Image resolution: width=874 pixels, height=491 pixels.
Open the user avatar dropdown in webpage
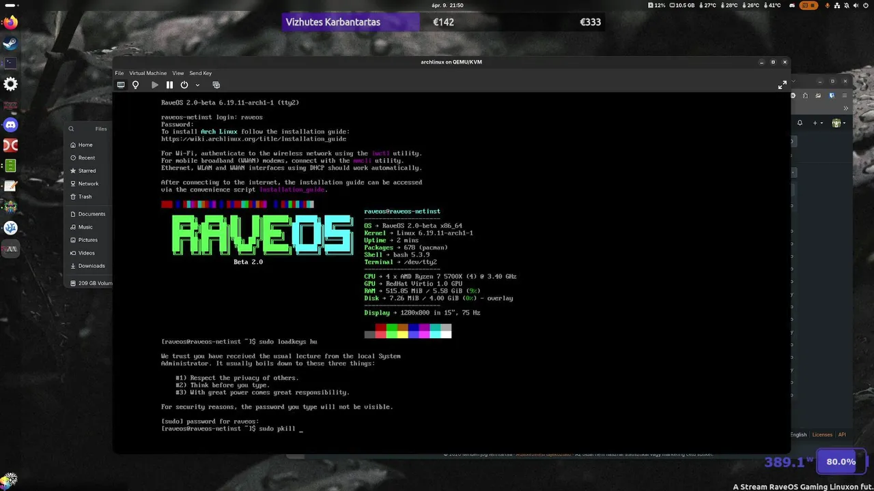(x=838, y=123)
